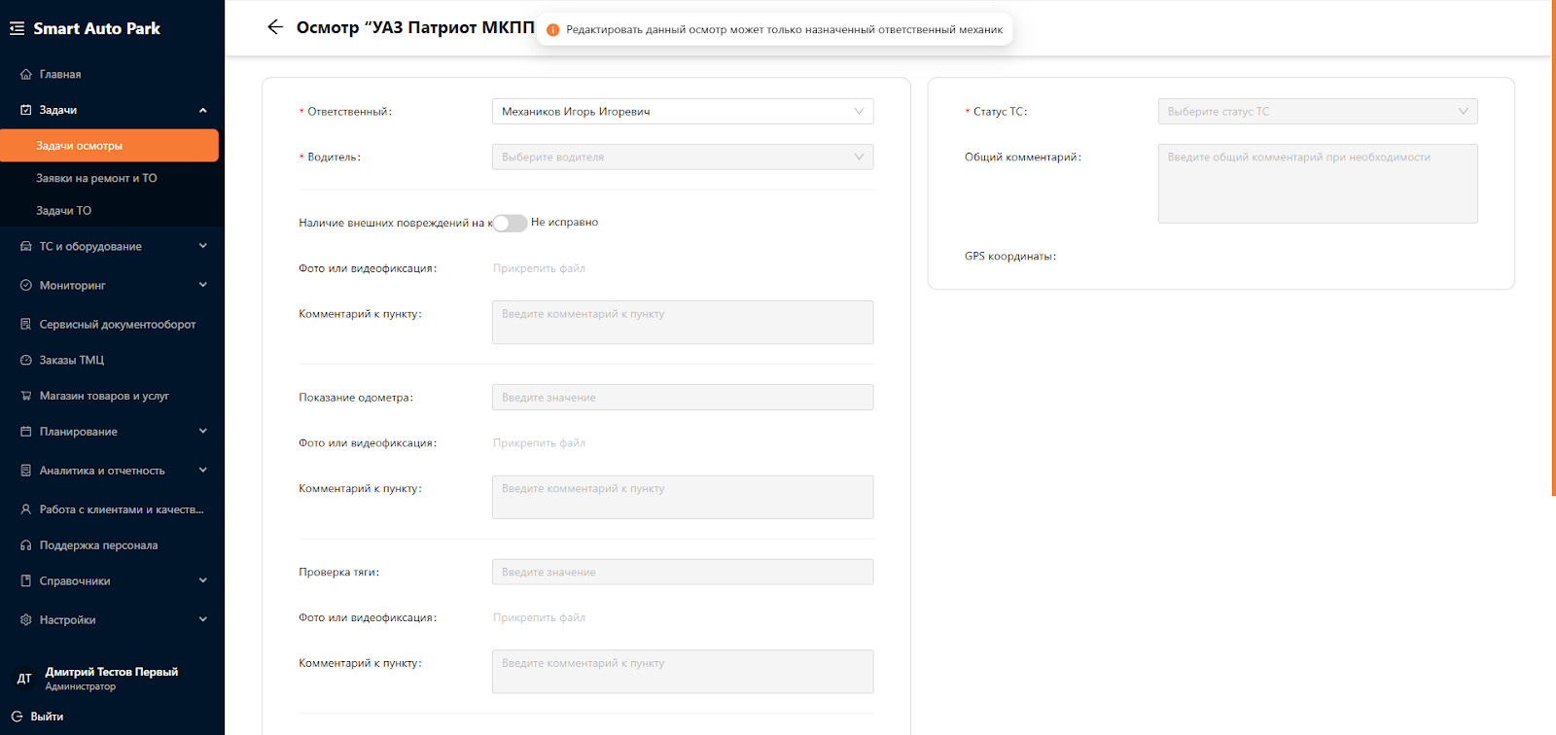Open Заявки на ремонт и ТО
Screen dimensions: 1556x735
pos(96,178)
